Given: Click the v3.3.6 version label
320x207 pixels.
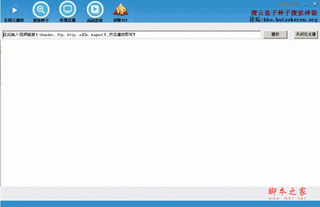Looking at the screenshot, I should tap(289, 4).
